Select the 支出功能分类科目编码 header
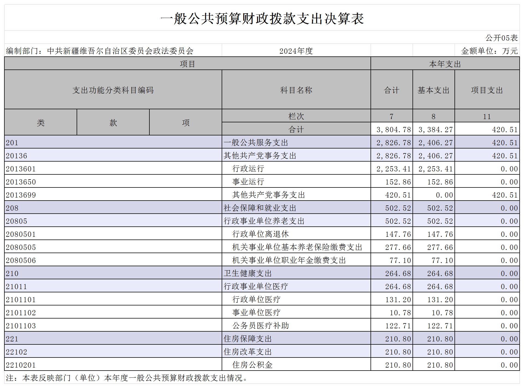The height and width of the screenshot is (388, 524). click(113, 90)
